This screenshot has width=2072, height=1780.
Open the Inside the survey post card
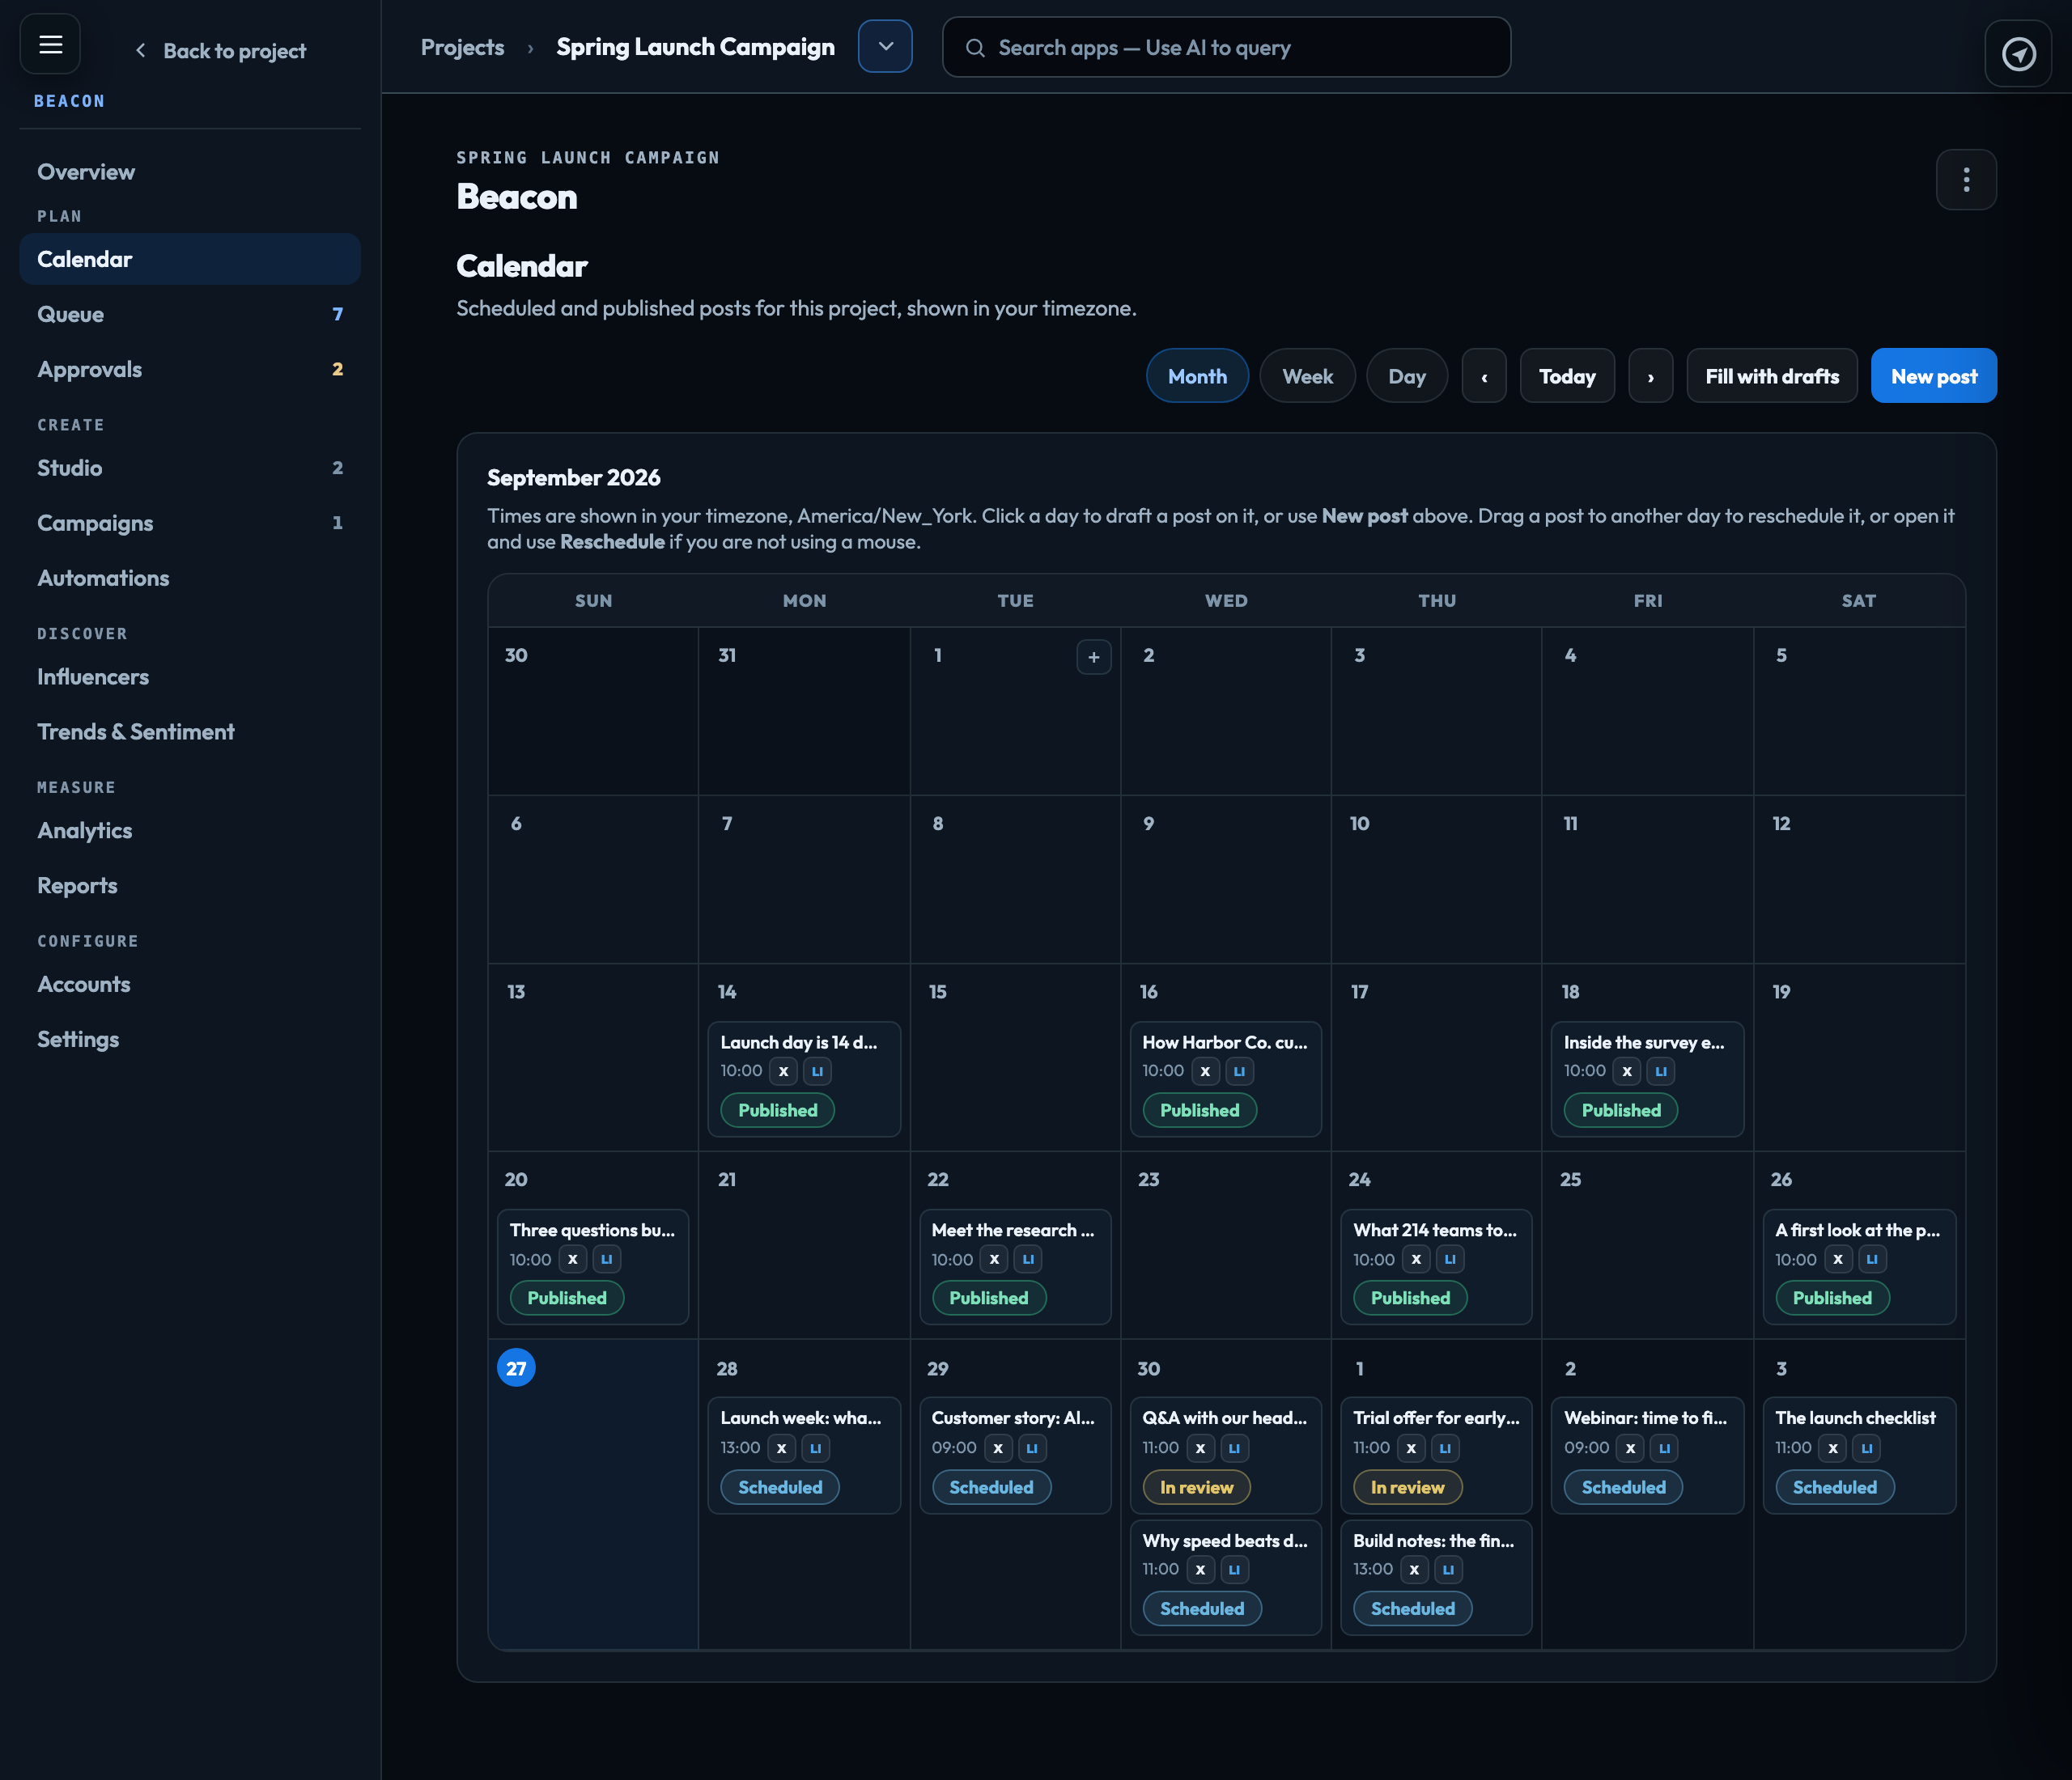click(1647, 1079)
